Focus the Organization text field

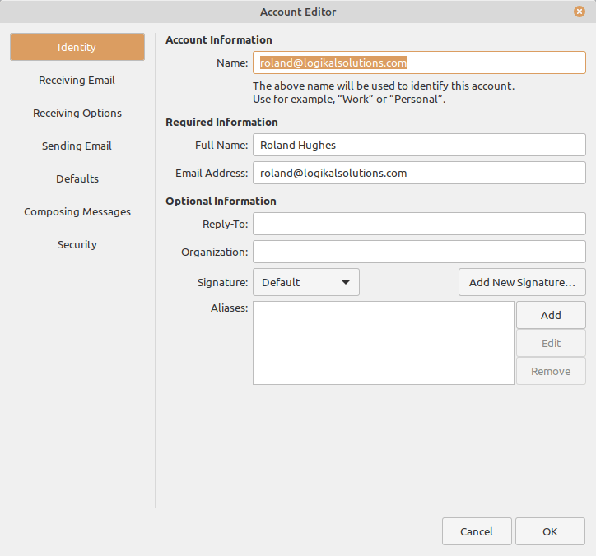click(x=419, y=252)
